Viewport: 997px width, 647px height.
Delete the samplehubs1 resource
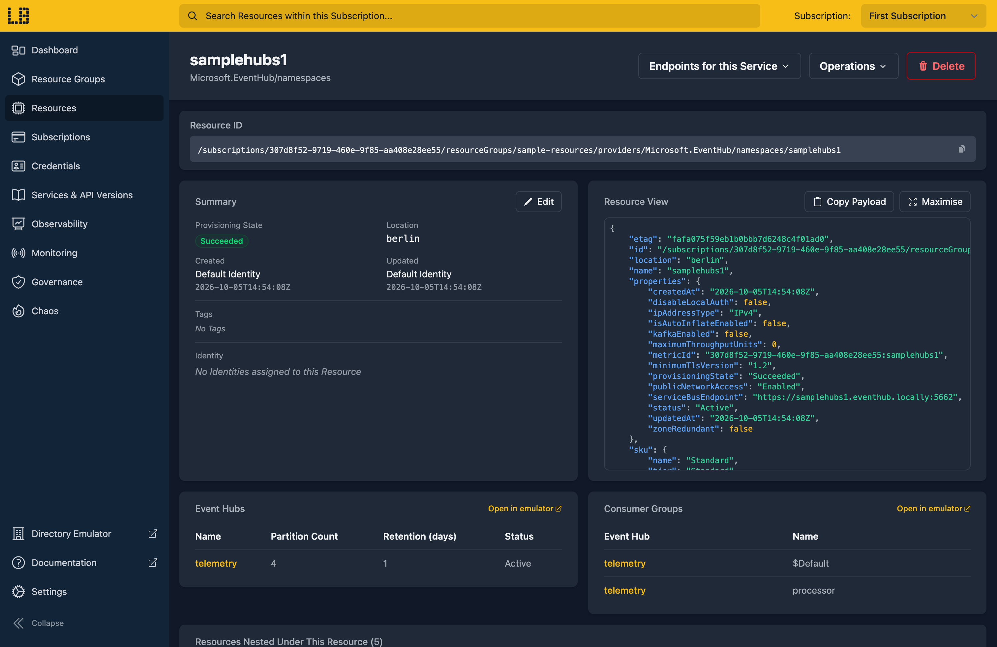(x=941, y=66)
